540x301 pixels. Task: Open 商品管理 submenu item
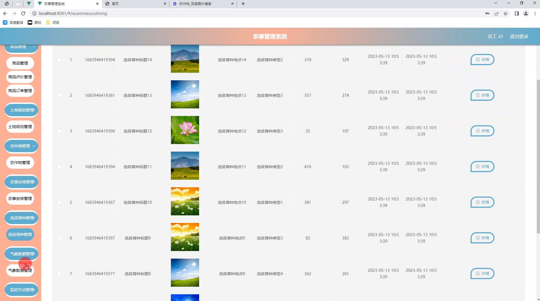[x=20, y=63]
